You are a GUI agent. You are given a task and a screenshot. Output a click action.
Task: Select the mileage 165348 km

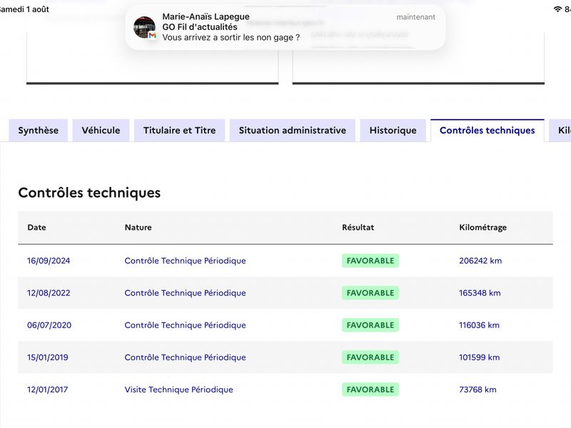[480, 293]
